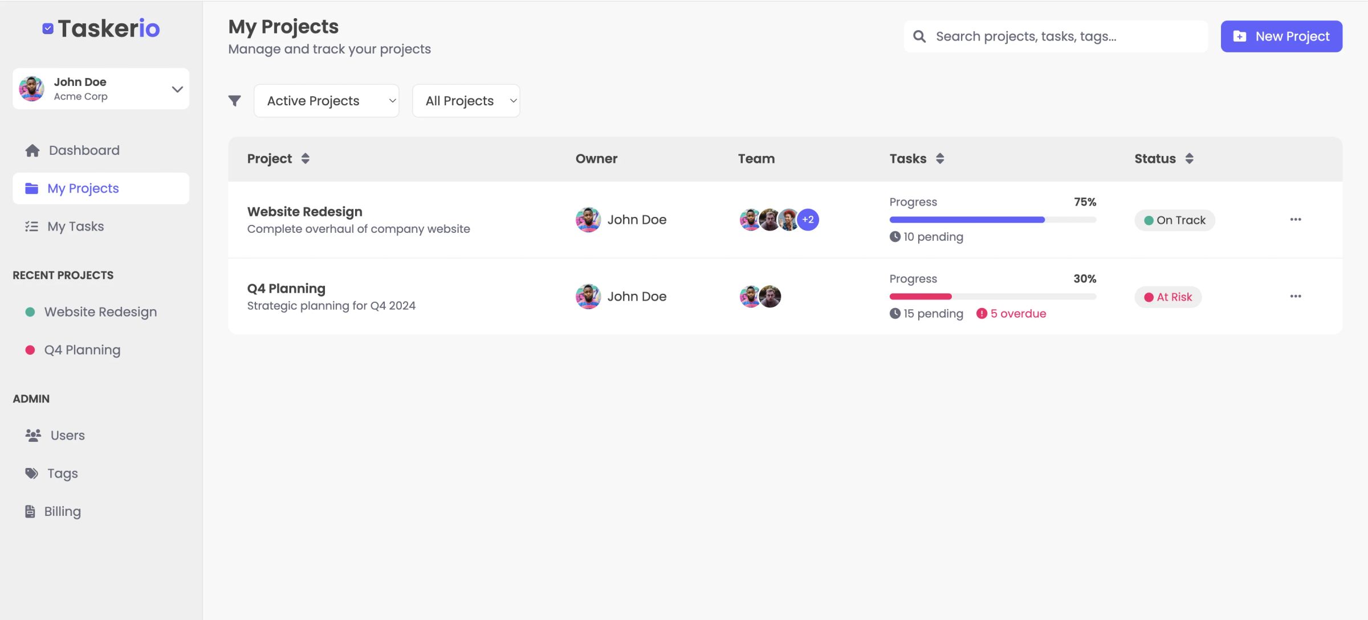Click the My Projects folder icon

[x=31, y=188]
